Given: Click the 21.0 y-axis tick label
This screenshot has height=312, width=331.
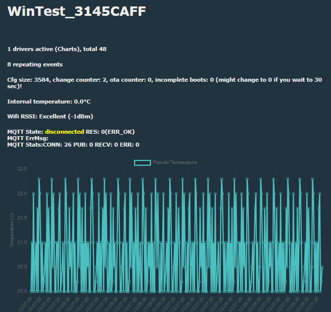Looking at the screenshot, I should [22, 243].
